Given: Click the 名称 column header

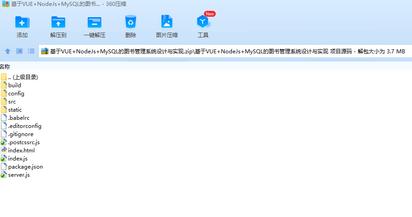Looking at the screenshot, I should click(5, 67).
